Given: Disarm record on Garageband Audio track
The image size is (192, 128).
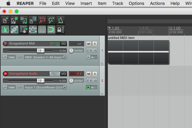Looking at the screenshot, I should [x=5, y=74].
